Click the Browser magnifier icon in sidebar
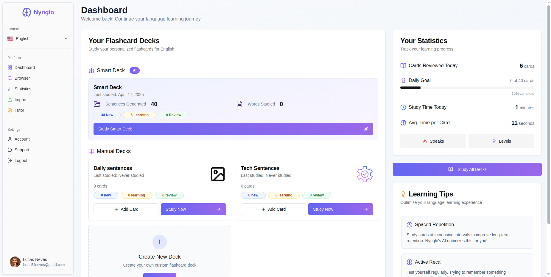The image size is (551, 277). click(10, 78)
